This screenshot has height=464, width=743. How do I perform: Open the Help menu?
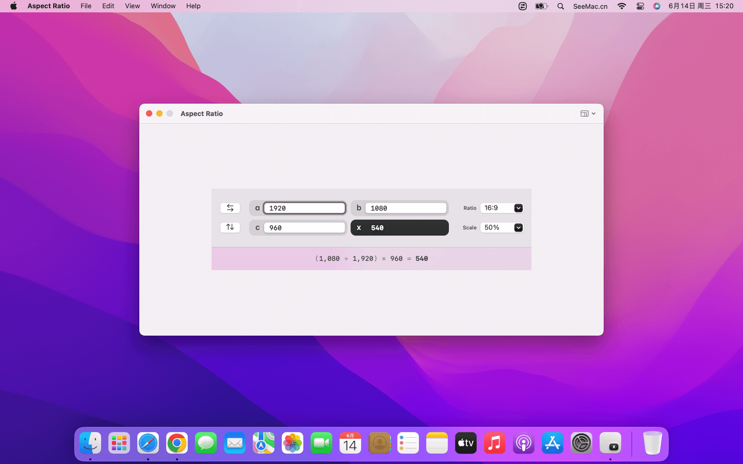(x=193, y=6)
